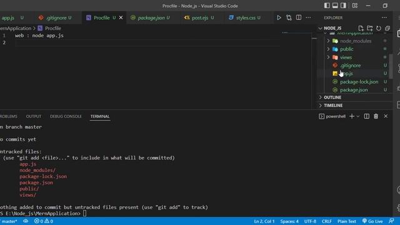Open changes compare icon in editor toolbar
Image resolution: width=400 pixels, height=225 pixels.
pos(289,17)
